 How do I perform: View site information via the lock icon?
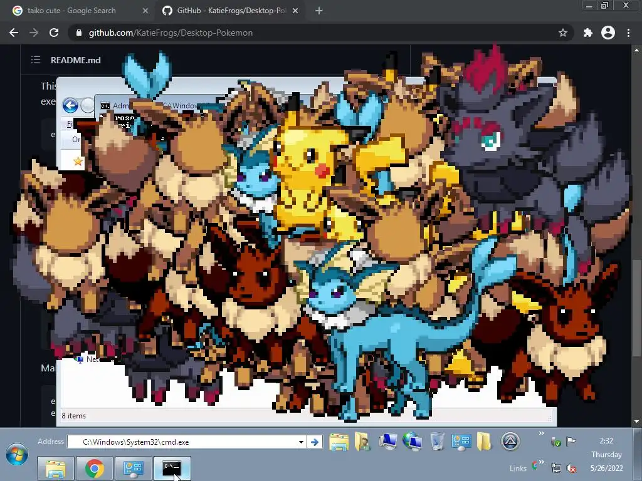(x=79, y=33)
